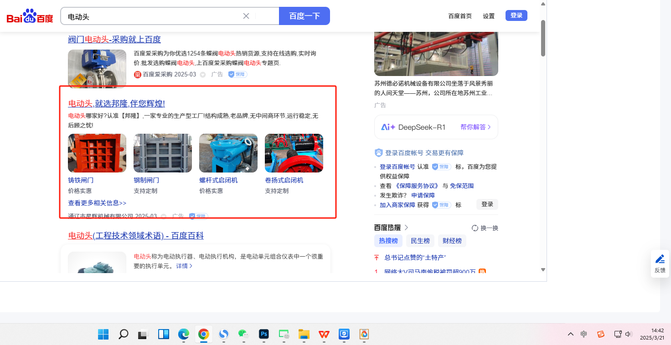Open WPS Office from the taskbar
This screenshot has height=345, width=671.
pos(324,335)
